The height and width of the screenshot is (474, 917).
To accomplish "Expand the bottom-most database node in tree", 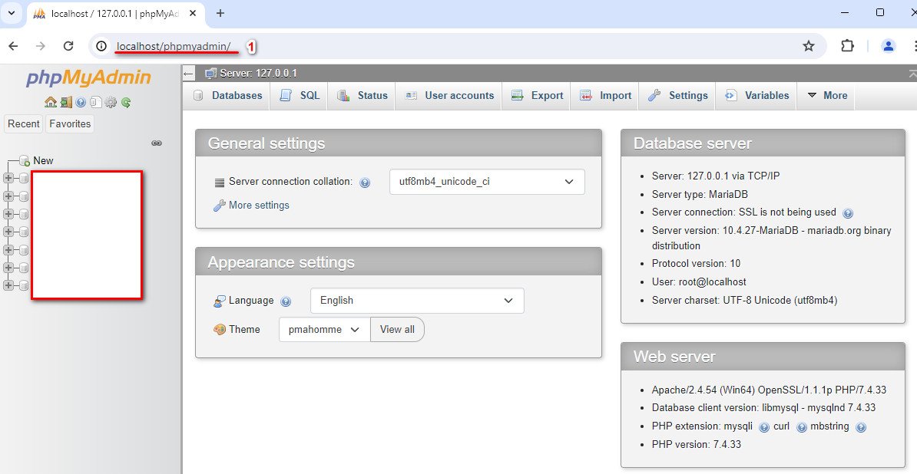I will (8, 285).
